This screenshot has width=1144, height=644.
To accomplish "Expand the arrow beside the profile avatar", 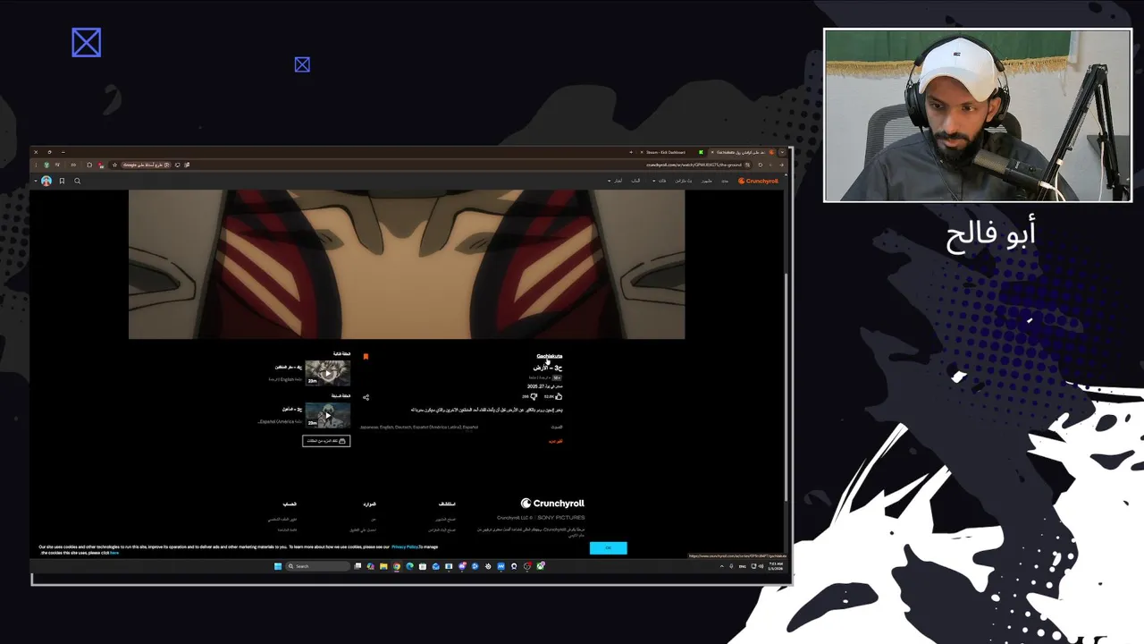I will tap(35, 181).
